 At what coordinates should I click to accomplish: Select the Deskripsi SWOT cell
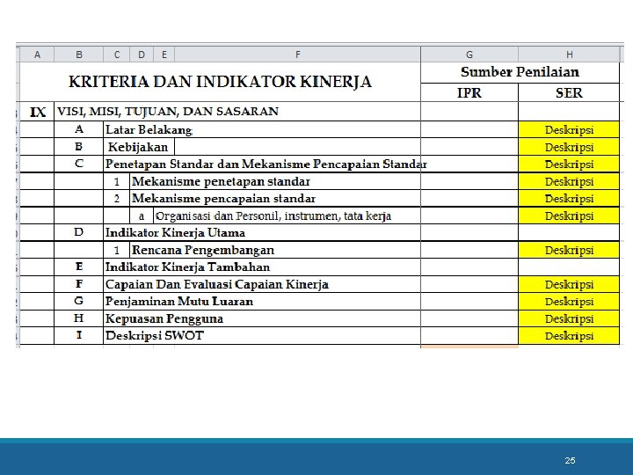pos(262,336)
